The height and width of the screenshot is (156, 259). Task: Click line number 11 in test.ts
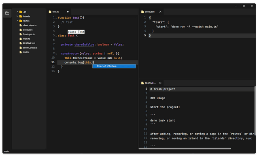pyautogui.click(x=53, y=62)
